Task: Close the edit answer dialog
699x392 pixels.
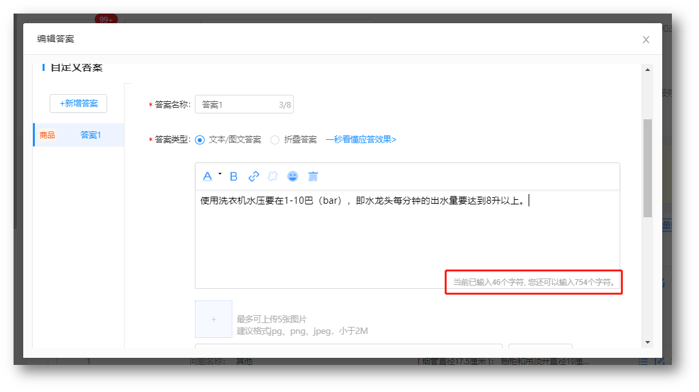Action: pos(646,39)
